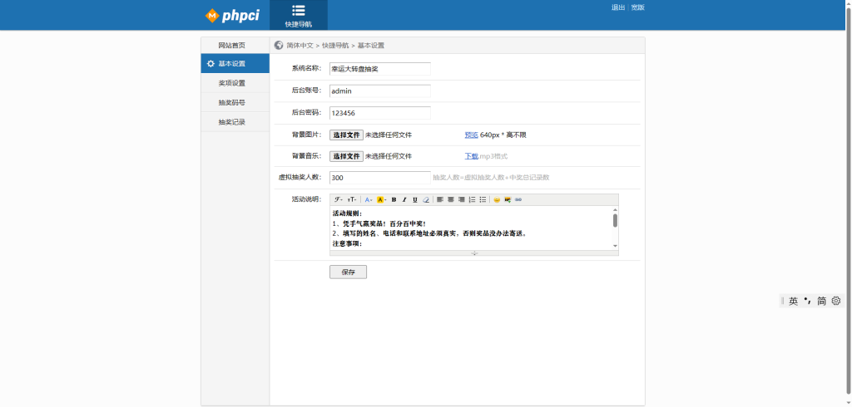
Task: Click the eraser clear-formatting icon
Action: click(x=426, y=199)
